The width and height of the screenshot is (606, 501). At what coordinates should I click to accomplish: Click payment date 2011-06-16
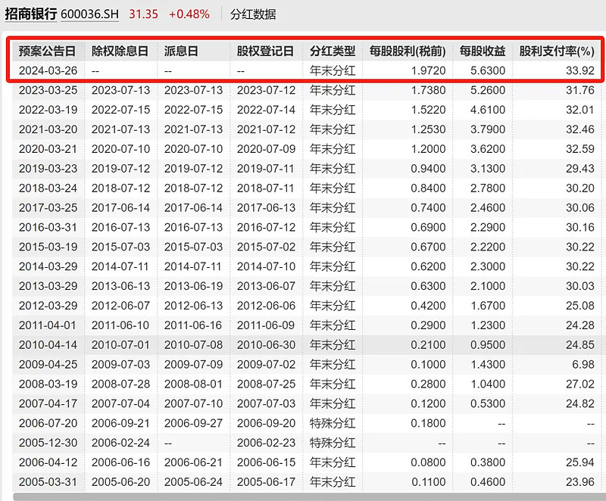tap(193, 325)
